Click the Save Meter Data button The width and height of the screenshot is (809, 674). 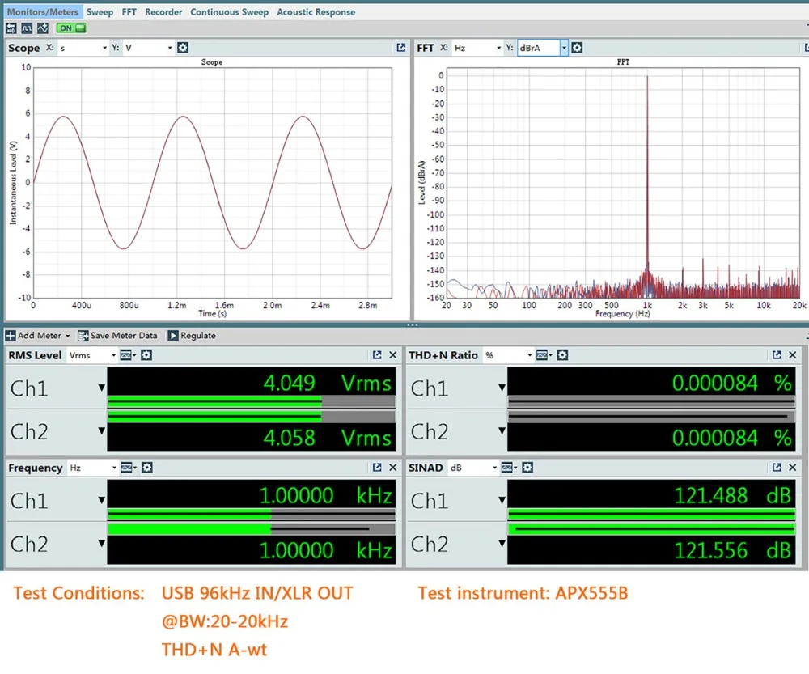click(118, 335)
